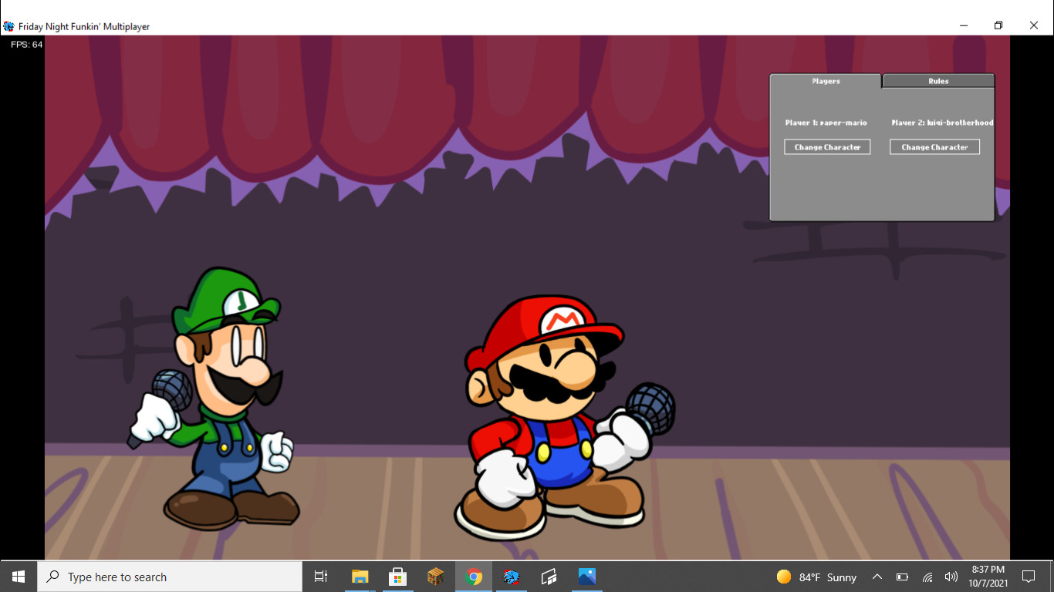Open the Photos app from the taskbar
1054x592 pixels.
(x=586, y=577)
